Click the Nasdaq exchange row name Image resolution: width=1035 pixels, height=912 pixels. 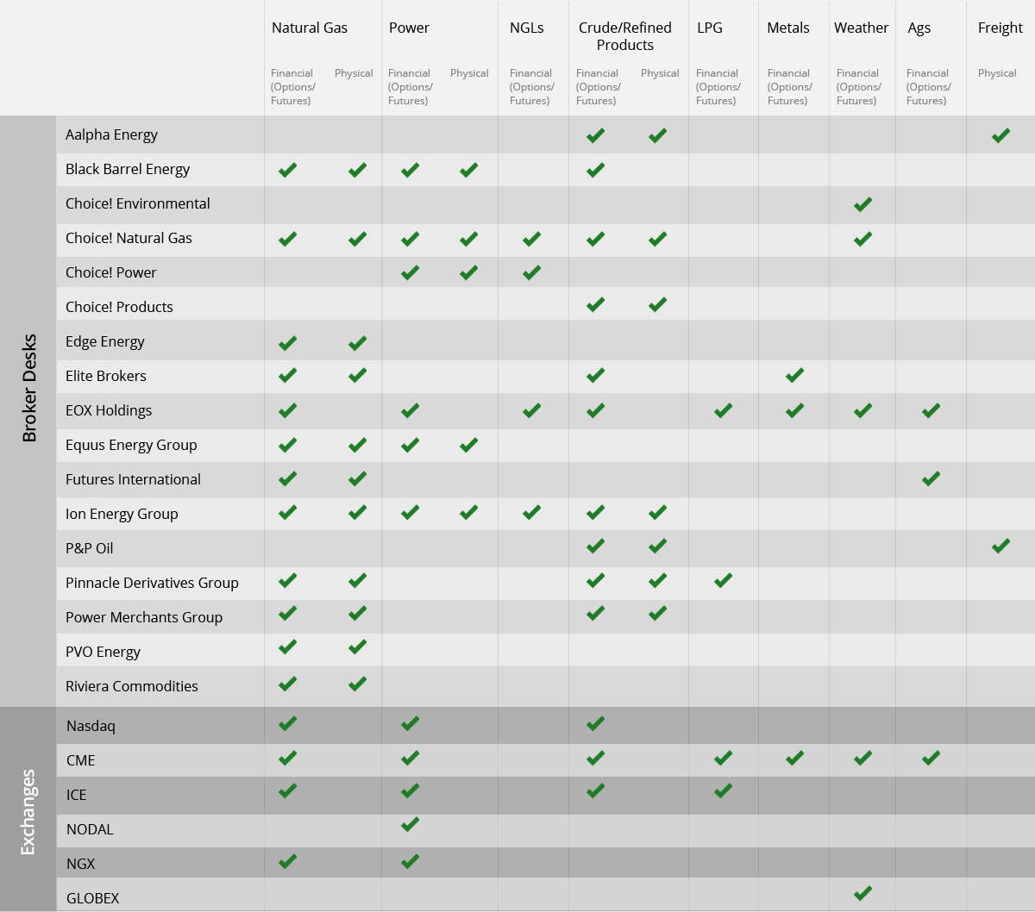pyautogui.click(x=91, y=726)
